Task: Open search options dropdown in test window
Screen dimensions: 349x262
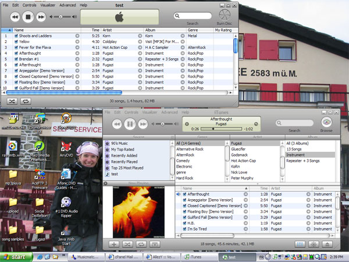Action: click(177, 16)
